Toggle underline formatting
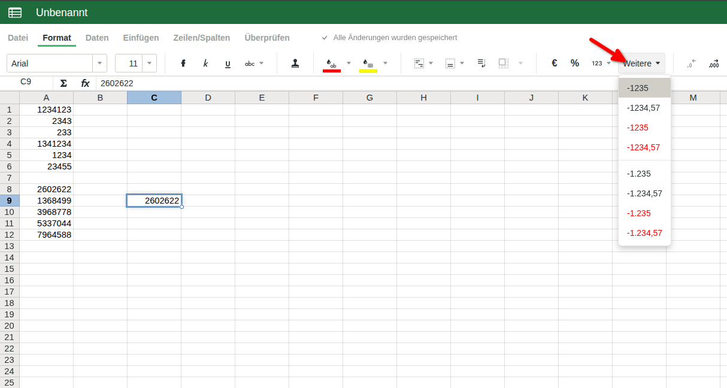727x388 pixels. coord(228,63)
